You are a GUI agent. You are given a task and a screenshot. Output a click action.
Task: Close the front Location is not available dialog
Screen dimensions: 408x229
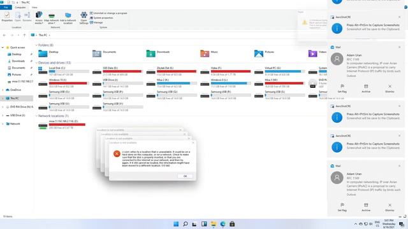coord(193,142)
